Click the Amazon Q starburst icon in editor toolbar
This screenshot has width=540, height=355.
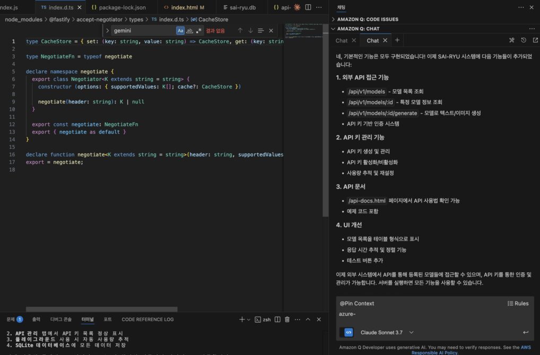coord(297,7)
